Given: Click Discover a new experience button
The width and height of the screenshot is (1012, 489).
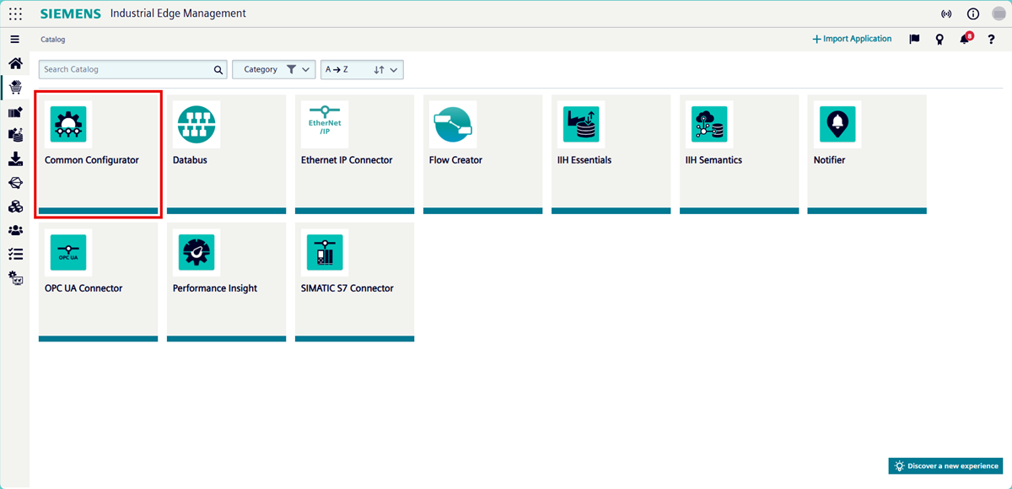Looking at the screenshot, I should [945, 466].
